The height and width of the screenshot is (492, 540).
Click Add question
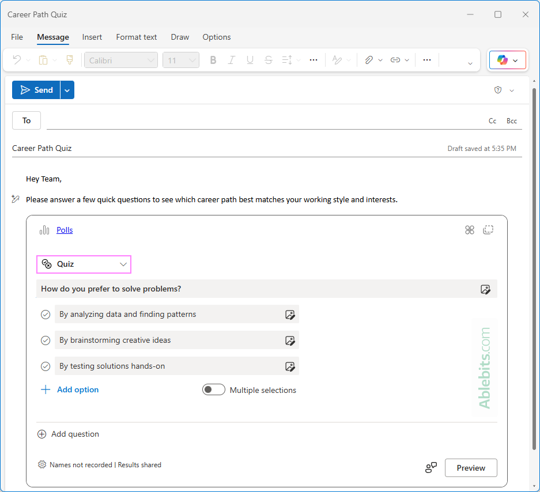[68, 434]
